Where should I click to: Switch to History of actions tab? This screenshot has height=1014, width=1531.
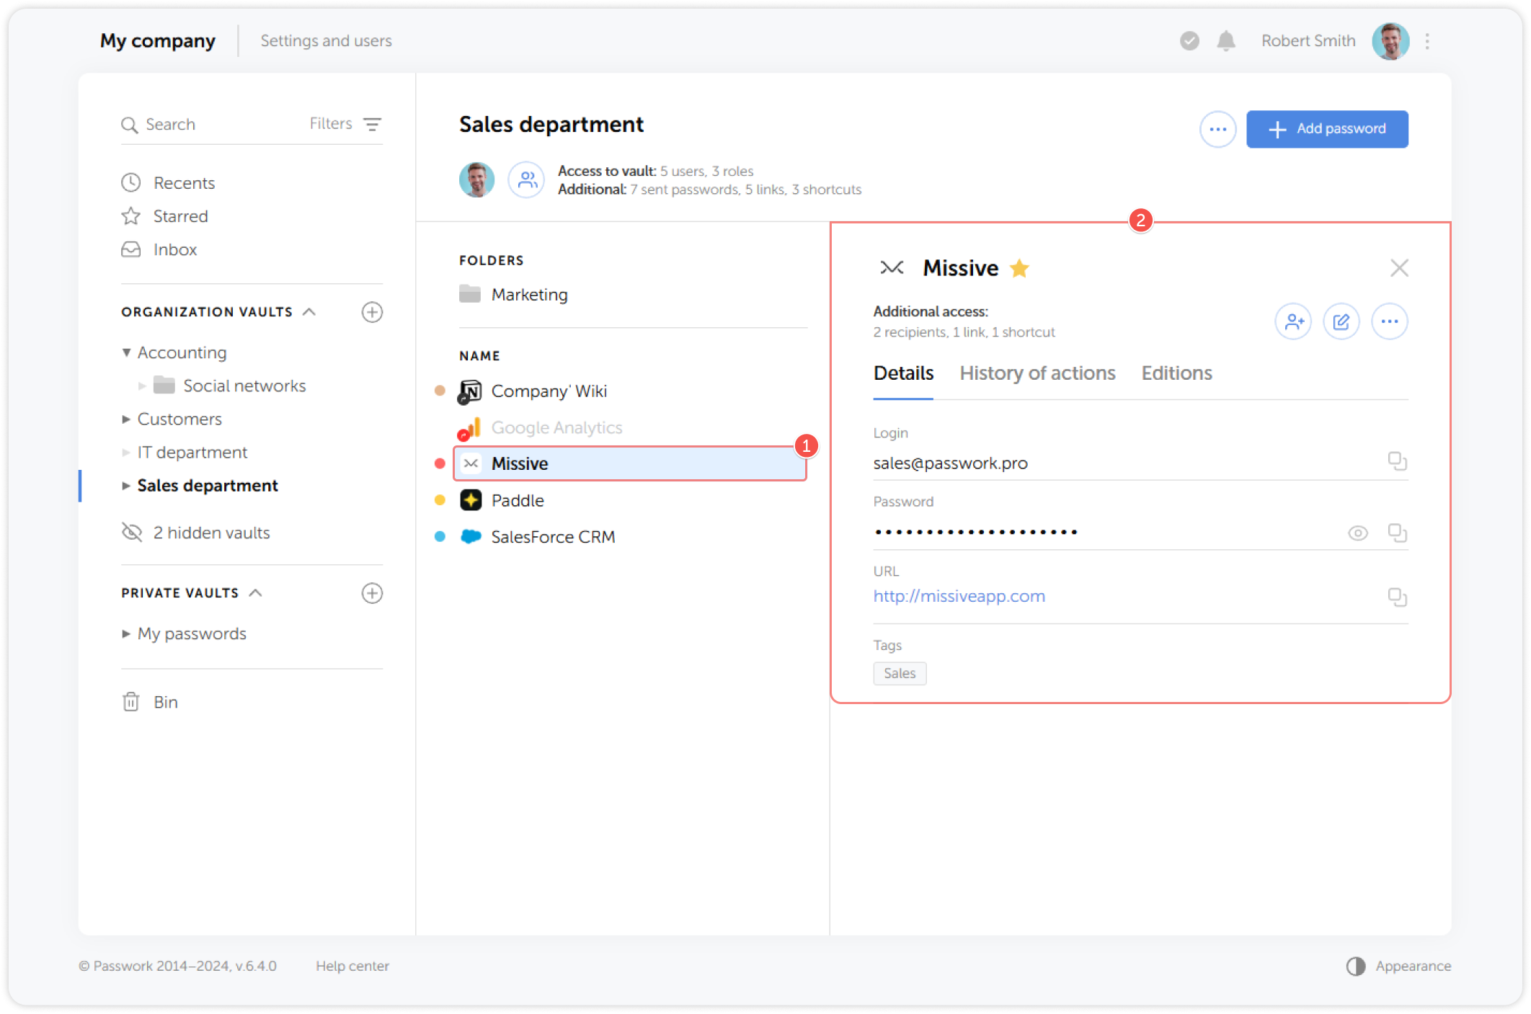pos(1037,373)
